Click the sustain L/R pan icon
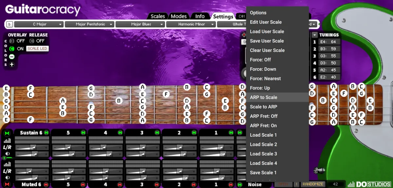The height and width of the screenshot is (188, 393). pos(7,147)
